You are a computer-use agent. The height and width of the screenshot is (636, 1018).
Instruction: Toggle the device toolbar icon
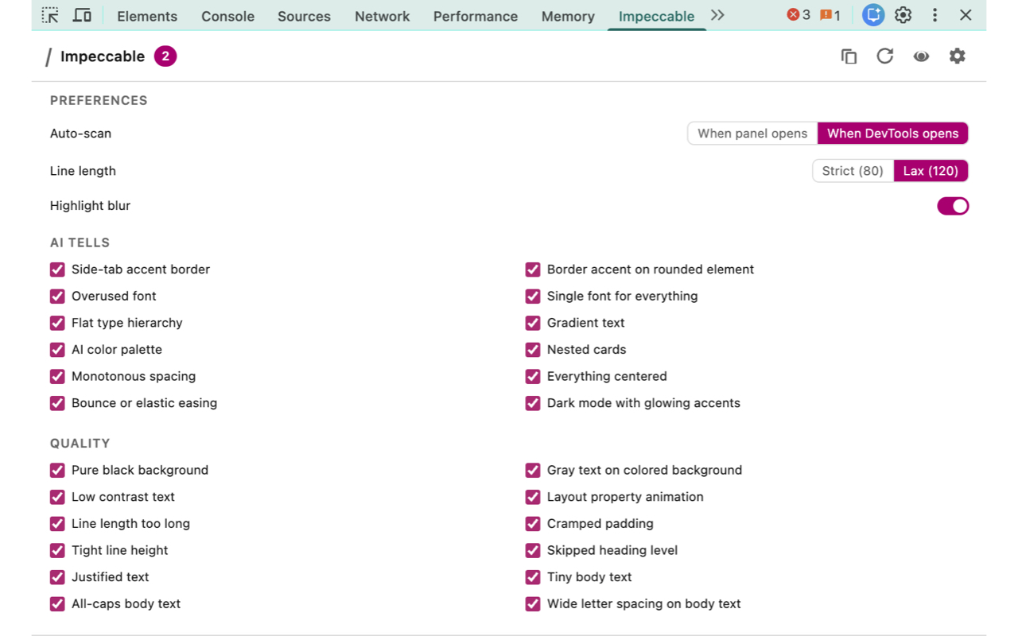(81, 15)
